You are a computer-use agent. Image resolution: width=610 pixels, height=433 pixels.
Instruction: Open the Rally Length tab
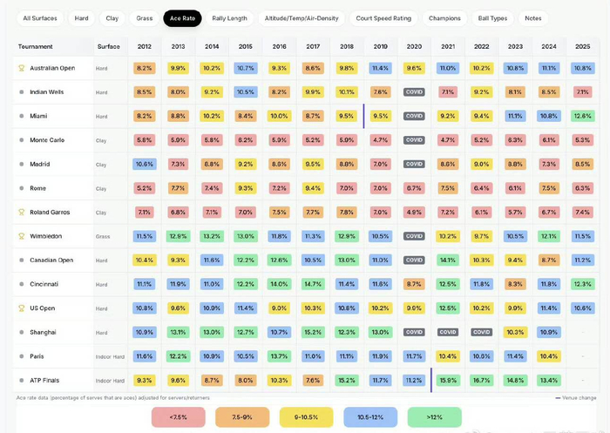[229, 18]
